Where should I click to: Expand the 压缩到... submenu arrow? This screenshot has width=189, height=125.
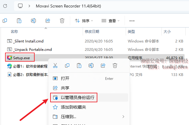click(123, 117)
